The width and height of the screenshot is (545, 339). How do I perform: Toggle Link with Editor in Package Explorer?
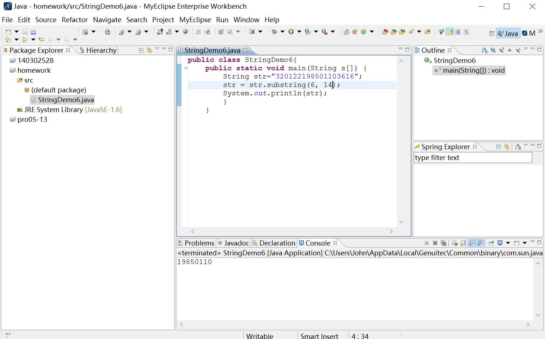pos(149,50)
